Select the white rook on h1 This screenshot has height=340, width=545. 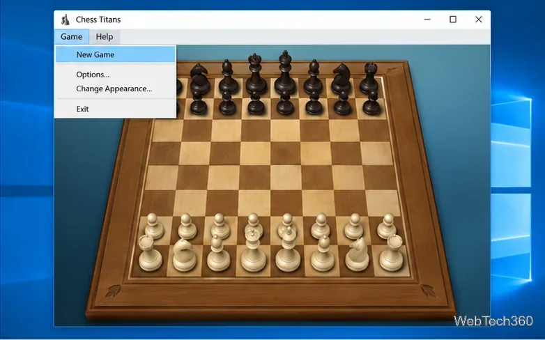pyautogui.click(x=392, y=253)
